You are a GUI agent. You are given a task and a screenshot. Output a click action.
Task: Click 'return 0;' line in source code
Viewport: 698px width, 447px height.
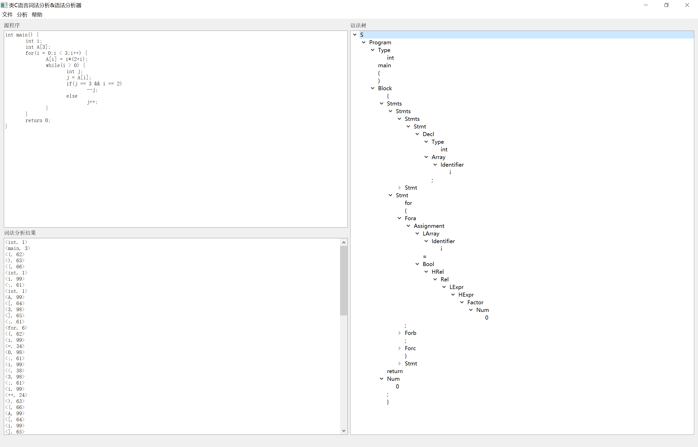coord(38,121)
